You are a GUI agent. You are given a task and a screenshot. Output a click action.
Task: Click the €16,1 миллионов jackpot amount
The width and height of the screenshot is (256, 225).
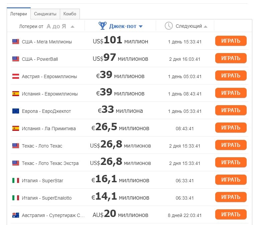pyautogui.click(x=120, y=179)
